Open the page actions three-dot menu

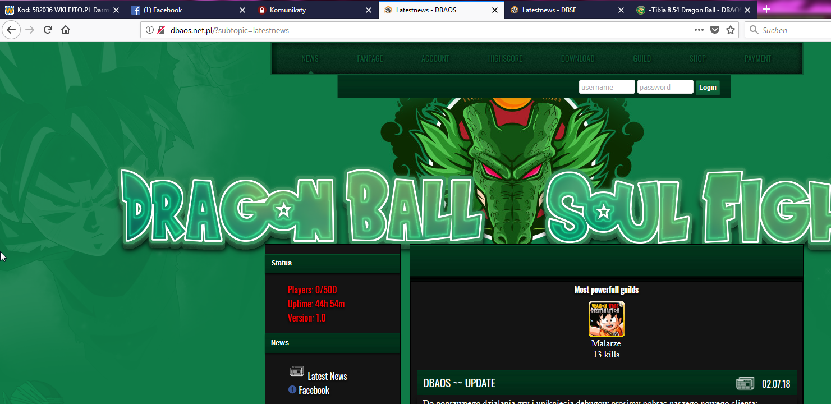pos(699,30)
